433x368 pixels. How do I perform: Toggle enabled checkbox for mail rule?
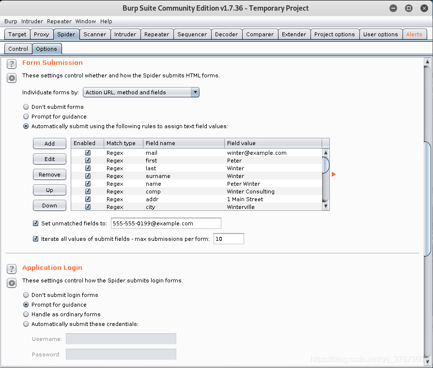[x=88, y=152]
